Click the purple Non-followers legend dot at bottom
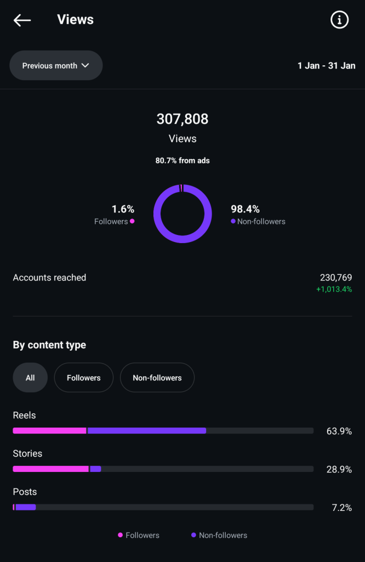The image size is (365, 562). pos(193,535)
